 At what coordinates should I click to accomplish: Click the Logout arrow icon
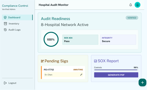(x=5, y=83)
